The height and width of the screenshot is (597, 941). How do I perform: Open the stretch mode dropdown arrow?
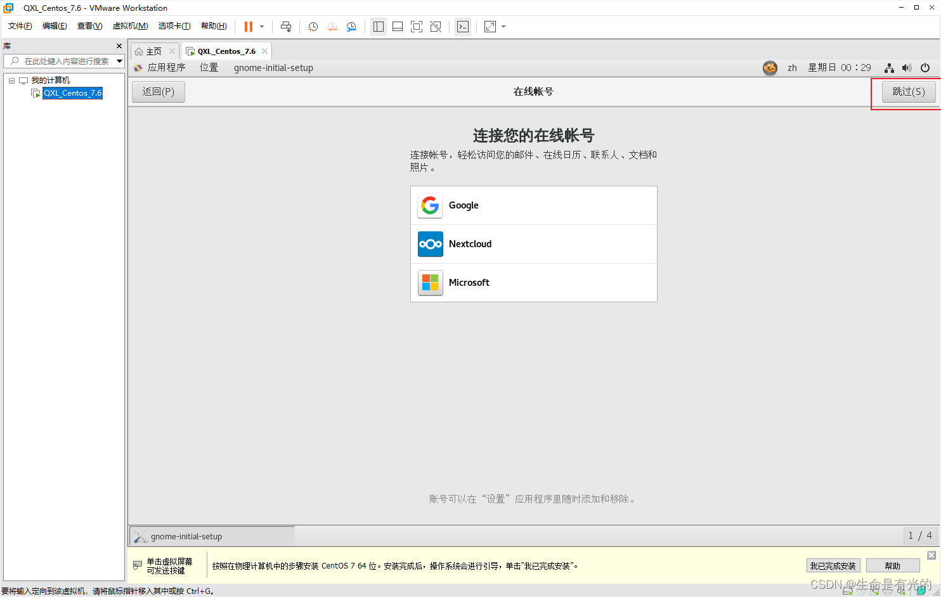(x=503, y=27)
